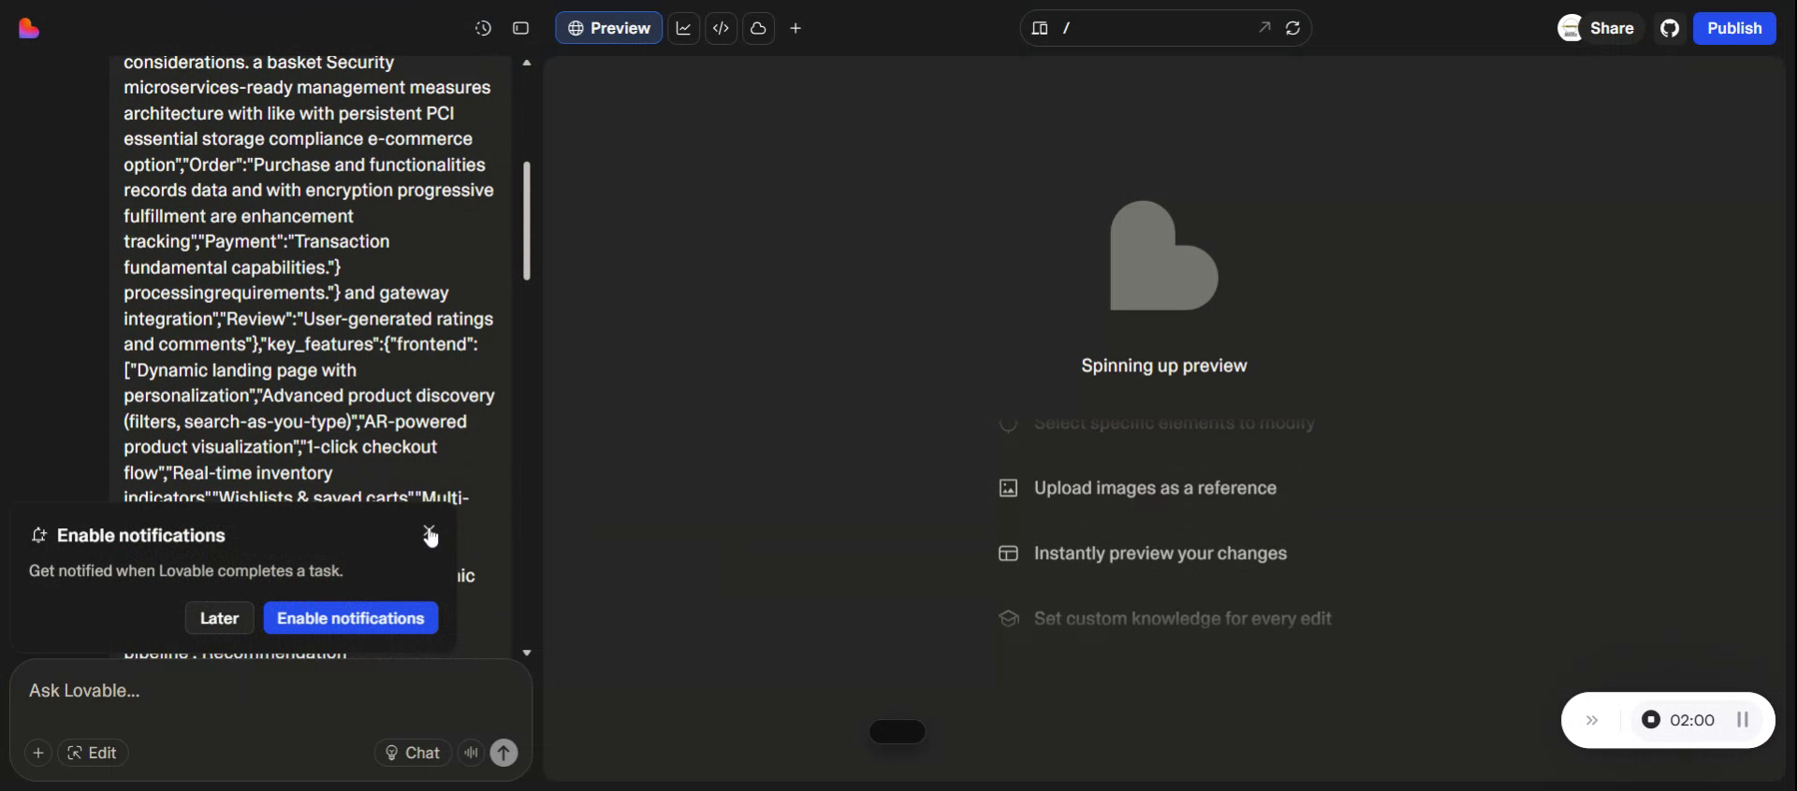Open the Lovable logo home menu

pyautogui.click(x=29, y=29)
